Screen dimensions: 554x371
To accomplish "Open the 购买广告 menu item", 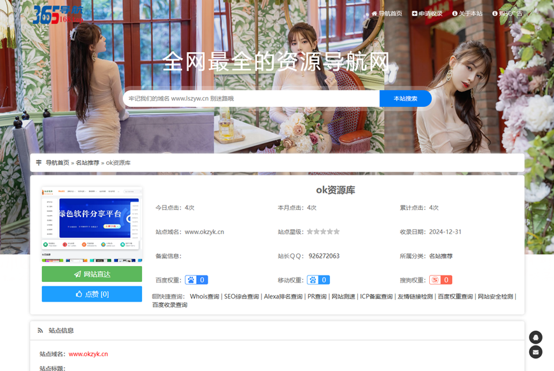I will click(508, 13).
